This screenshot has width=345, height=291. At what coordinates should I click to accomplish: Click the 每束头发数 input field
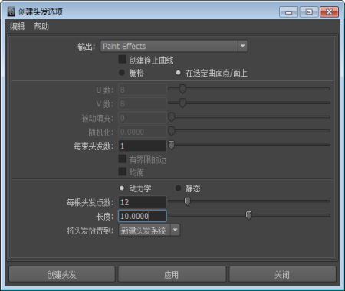pos(143,145)
